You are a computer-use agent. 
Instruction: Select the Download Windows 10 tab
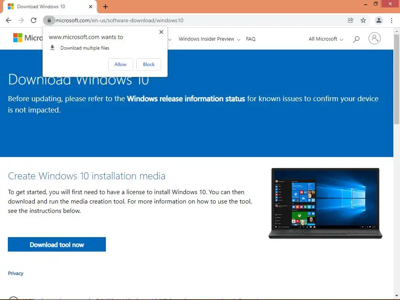pyautogui.click(x=50, y=7)
